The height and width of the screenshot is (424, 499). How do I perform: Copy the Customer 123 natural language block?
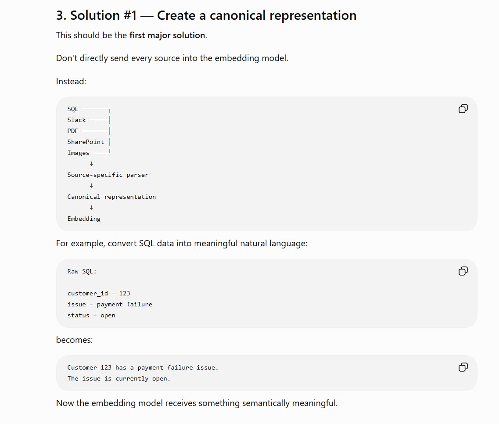pos(463,367)
